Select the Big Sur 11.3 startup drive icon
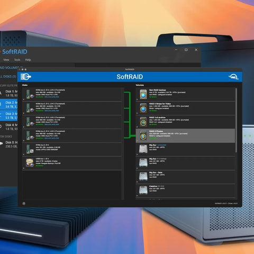 (143, 163)
